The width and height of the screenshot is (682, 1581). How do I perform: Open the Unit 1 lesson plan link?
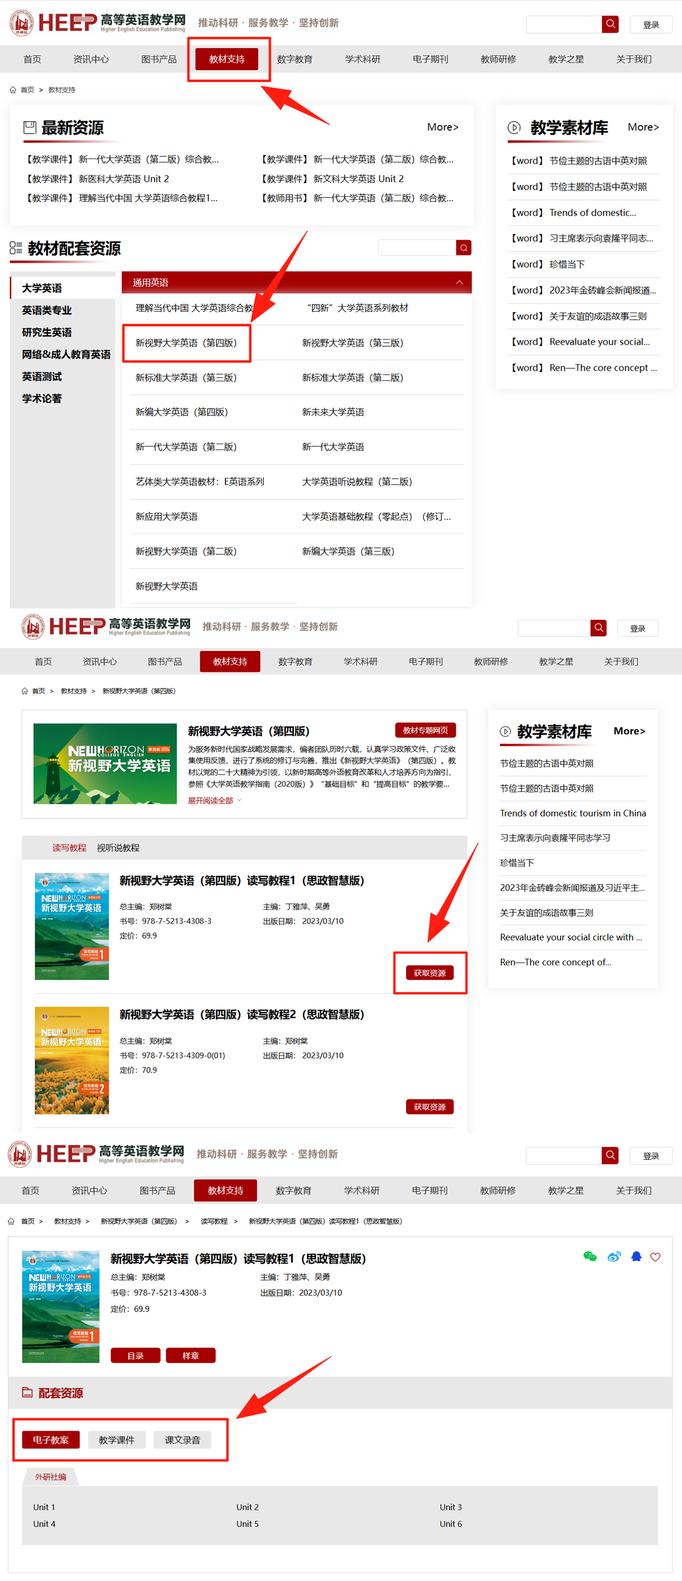tap(44, 1507)
